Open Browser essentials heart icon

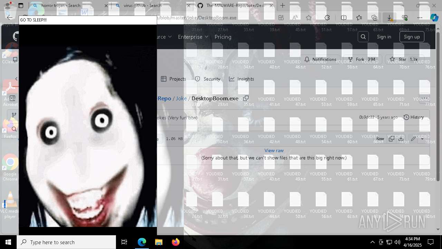(x=405, y=18)
